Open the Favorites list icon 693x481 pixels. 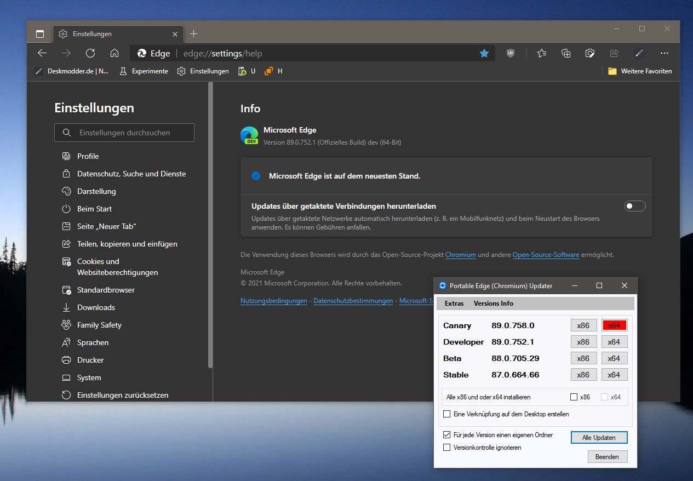pos(542,53)
